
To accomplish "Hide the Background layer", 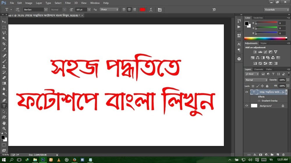I will click(247, 106).
